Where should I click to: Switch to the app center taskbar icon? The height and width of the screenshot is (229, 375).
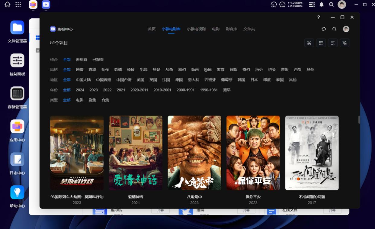tap(33, 5)
